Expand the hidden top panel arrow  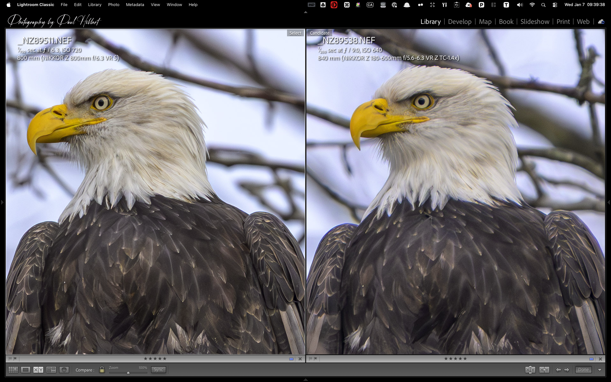tap(305, 11)
